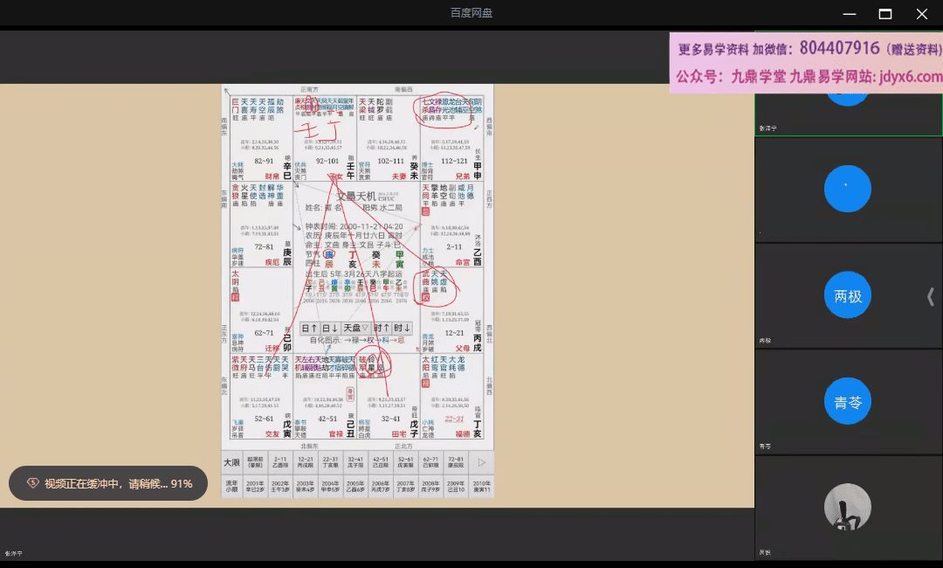Select the 2~11 乙酉限 period tab
Viewport: 943px width, 568px height.
(x=280, y=461)
